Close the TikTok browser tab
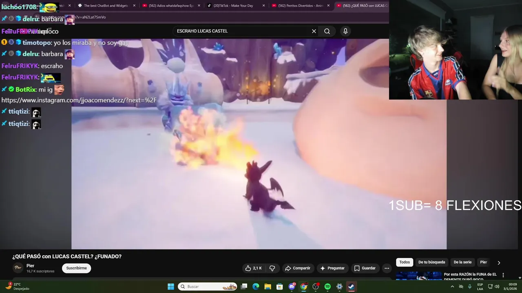The height and width of the screenshot is (293, 522). click(x=263, y=6)
